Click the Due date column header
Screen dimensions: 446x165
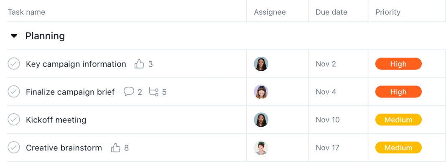331,12
